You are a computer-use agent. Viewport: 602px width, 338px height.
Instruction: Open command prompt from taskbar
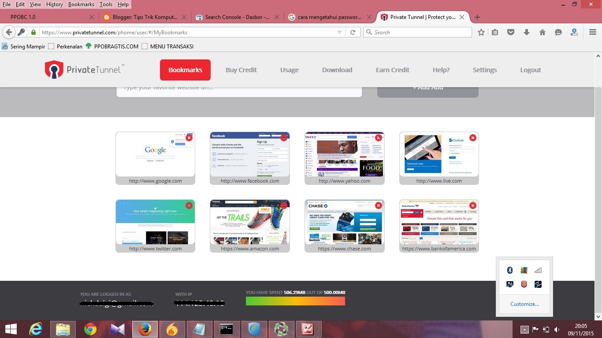(x=227, y=329)
